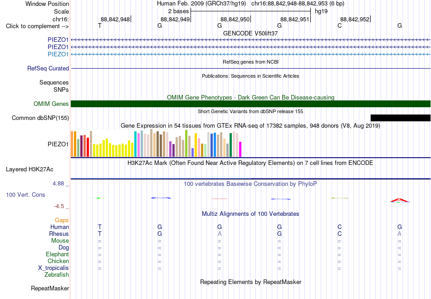Image resolution: width=431 pixels, height=299 pixels.
Task: Select the Chicken species label
Action: point(58,261)
